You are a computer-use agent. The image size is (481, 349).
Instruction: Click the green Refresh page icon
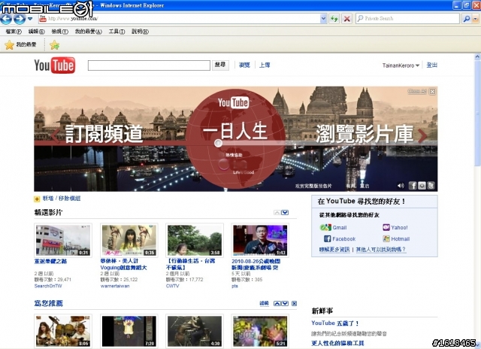334,18
